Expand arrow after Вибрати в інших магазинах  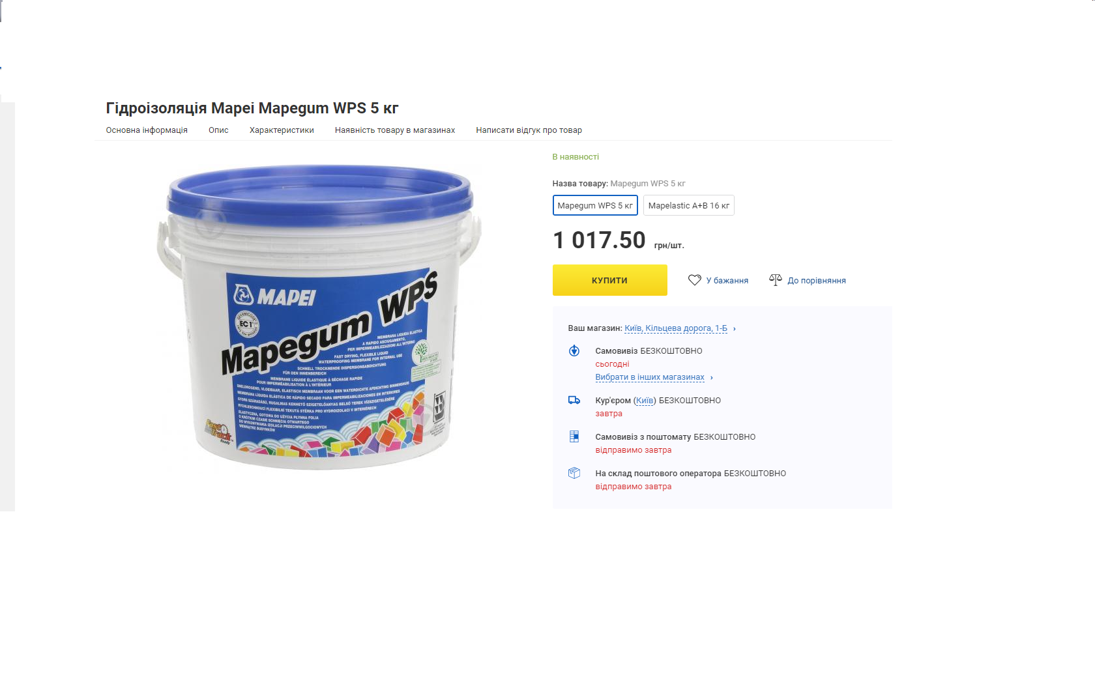(712, 378)
